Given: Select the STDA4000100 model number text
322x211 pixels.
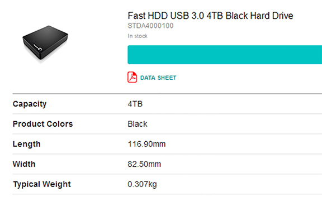Looking at the screenshot, I should click(150, 26).
